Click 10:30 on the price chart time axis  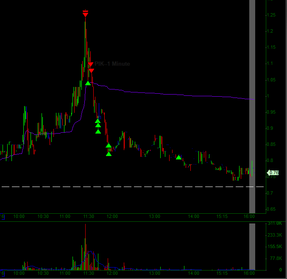click(43, 216)
